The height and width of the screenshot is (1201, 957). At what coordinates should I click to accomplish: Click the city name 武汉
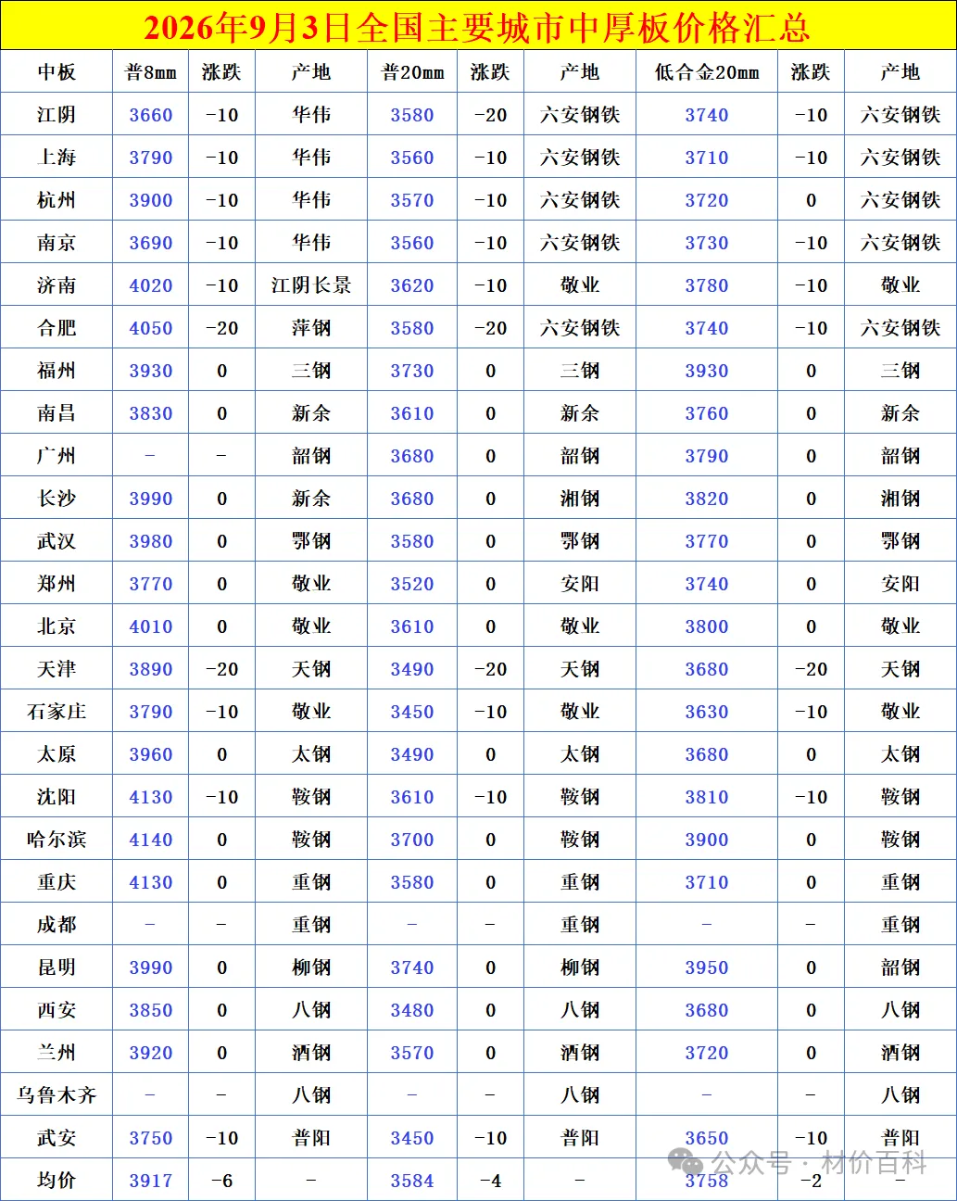pos(57,541)
